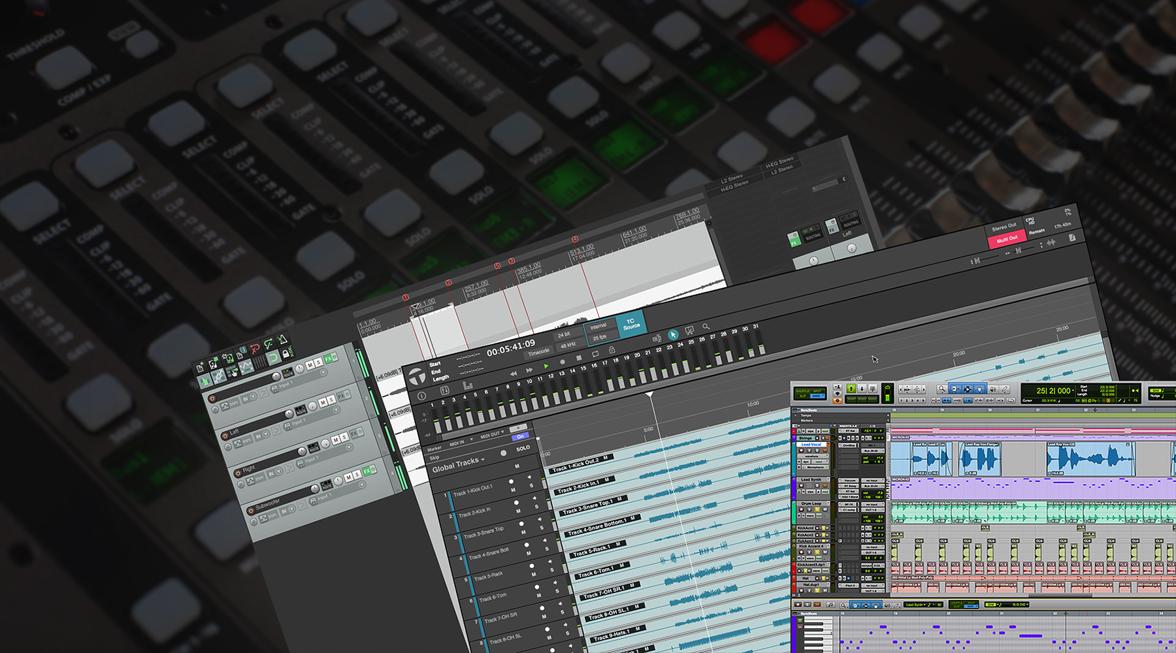Select the Zoomer magnifier tool in Pro Tools
Viewport: 1176px width, 653px height.
click(x=941, y=389)
